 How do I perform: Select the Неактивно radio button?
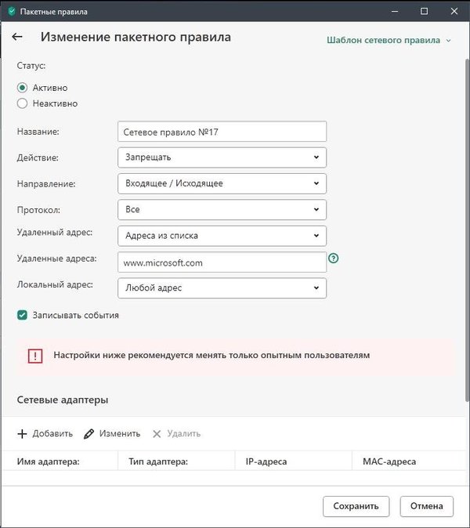pyautogui.click(x=22, y=103)
